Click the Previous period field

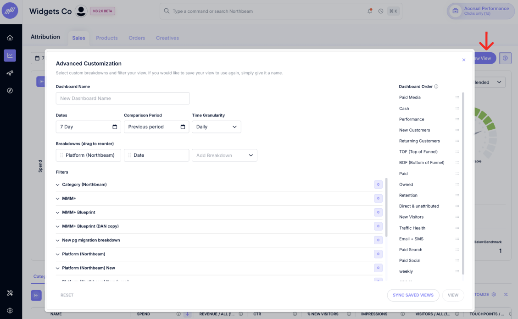pyautogui.click(x=156, y=126)
